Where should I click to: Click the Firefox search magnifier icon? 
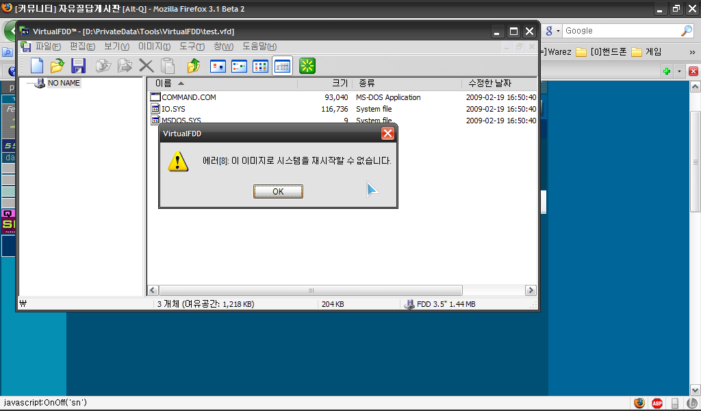click(686, 30)
